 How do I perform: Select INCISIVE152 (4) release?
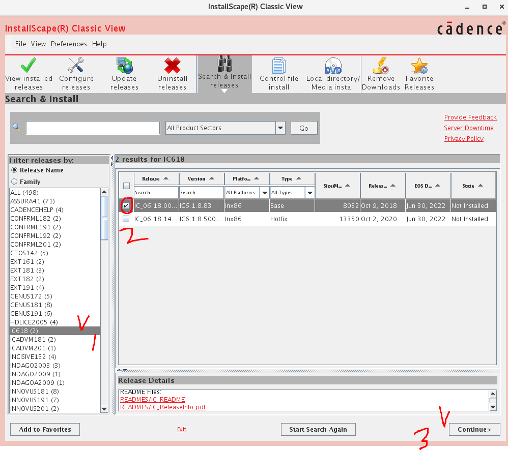click(x=55, y=357)
